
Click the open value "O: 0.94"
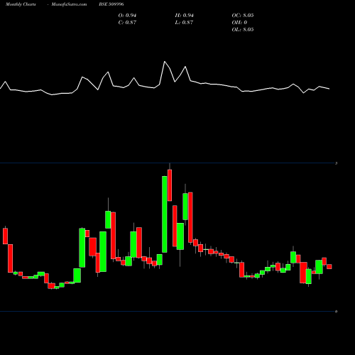tap(127, 16)
